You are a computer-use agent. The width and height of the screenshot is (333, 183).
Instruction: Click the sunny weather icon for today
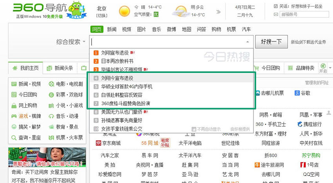click(x=124, y=11)
